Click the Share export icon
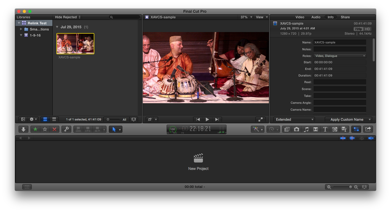 point(368,129)
